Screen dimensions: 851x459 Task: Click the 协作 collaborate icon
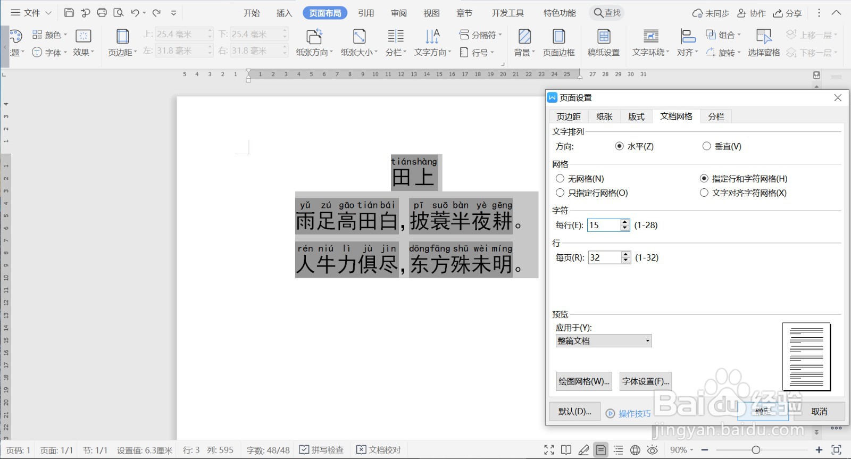pyautogui.click(x=751, y=13)
